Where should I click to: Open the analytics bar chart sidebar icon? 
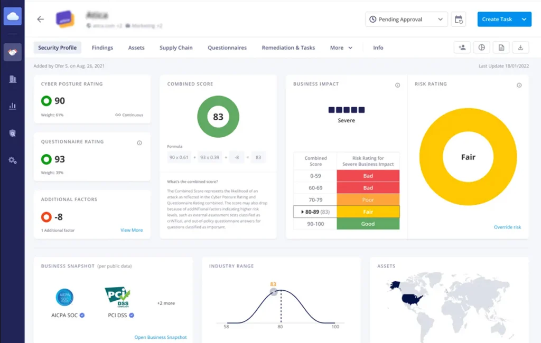12,106
